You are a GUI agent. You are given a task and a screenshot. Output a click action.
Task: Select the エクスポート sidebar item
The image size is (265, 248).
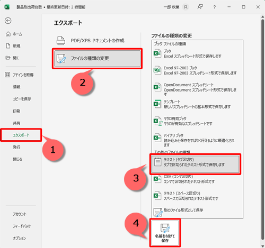[x=21, y=135]
